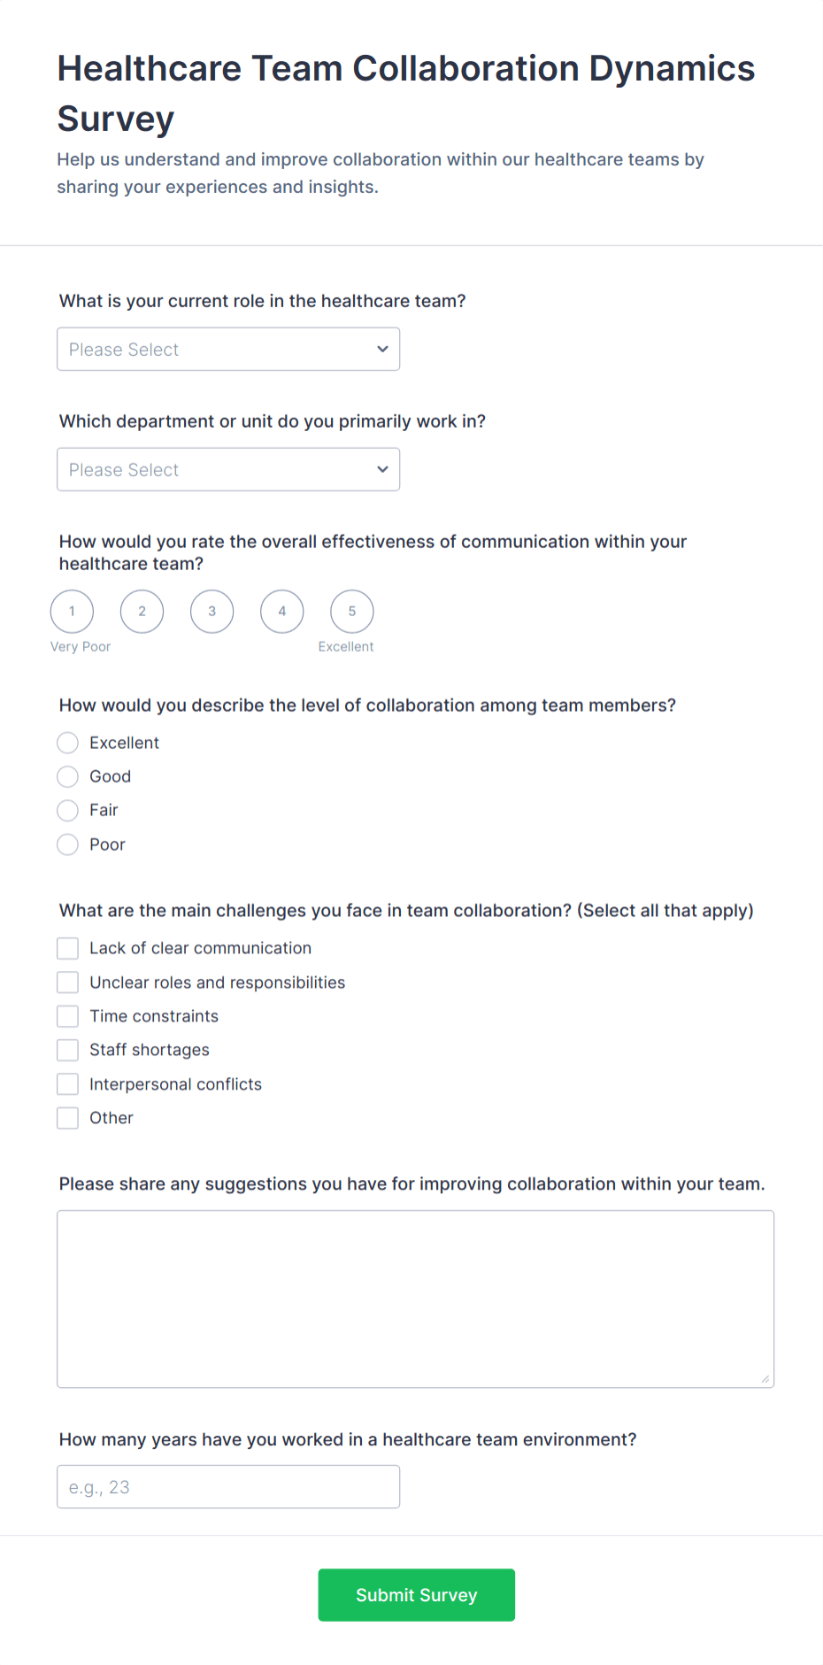Open the current role dropdown

227,349
